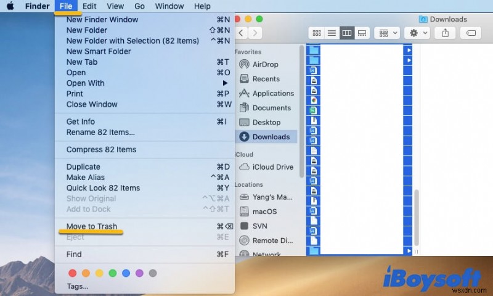493x296 pixels.
Task: Choose Get Info
Action: click(x=145, y=121)
